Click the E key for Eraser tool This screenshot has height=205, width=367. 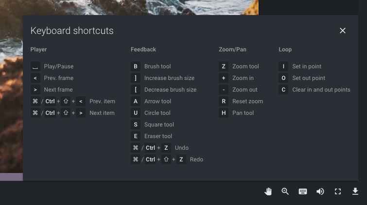pos(136,136)
